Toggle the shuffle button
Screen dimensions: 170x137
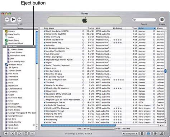(x=13, y=133)
